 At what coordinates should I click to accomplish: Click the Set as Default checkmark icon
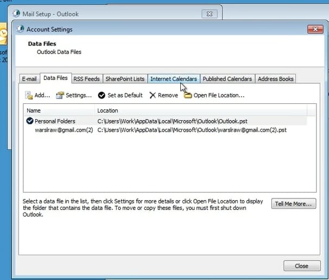click(102, 95)
